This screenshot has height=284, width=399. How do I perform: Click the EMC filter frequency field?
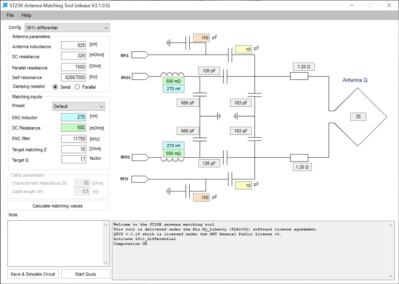point(74,139)
